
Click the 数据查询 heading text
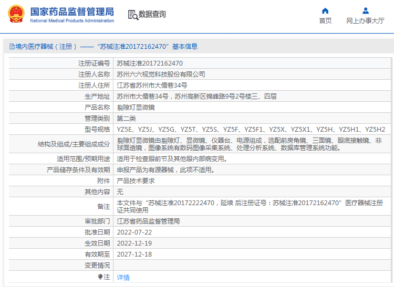click(152, 15)
